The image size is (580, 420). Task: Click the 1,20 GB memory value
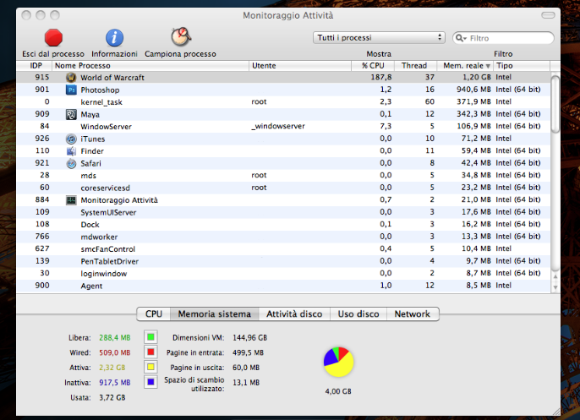coord(477,77)
